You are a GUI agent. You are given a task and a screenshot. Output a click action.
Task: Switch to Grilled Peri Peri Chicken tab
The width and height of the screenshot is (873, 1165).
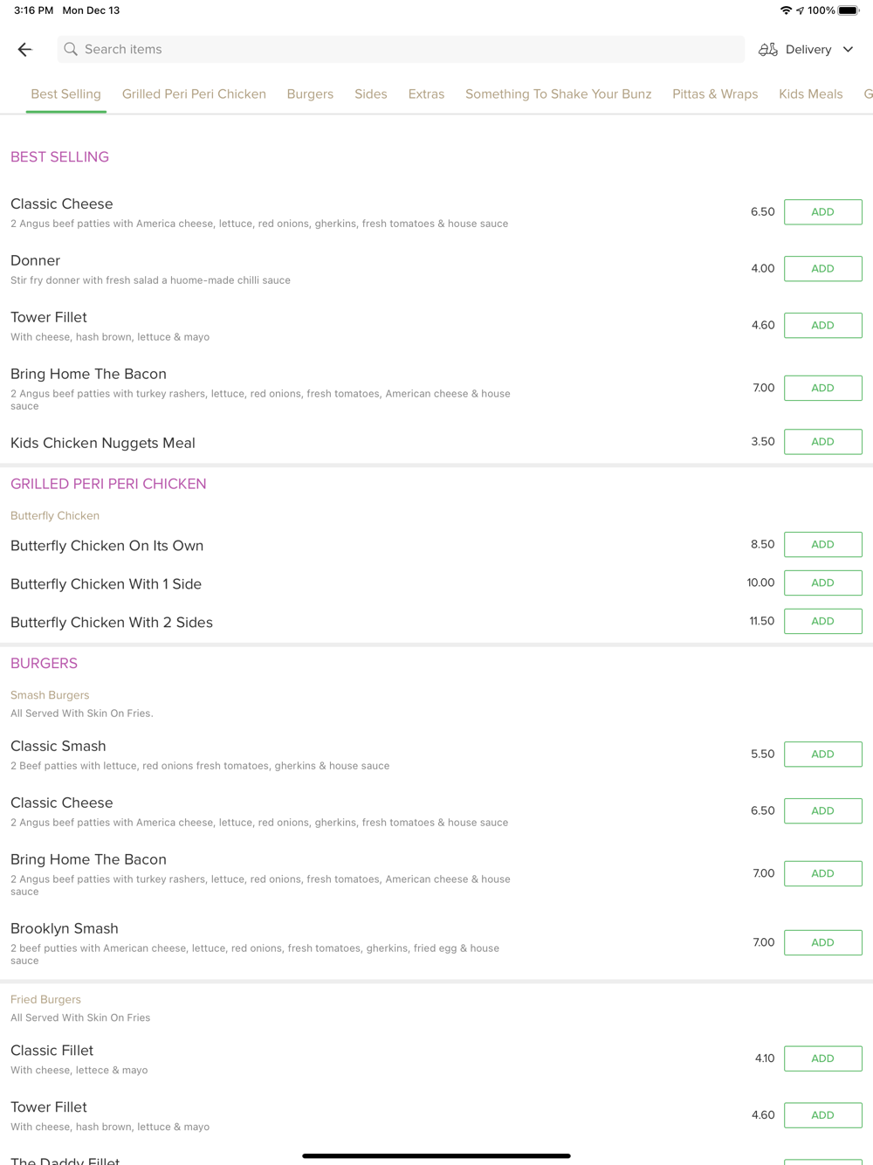click(x=194, y=94)
